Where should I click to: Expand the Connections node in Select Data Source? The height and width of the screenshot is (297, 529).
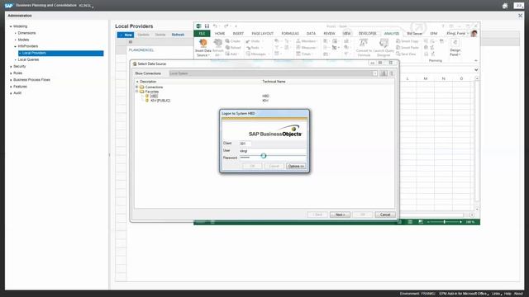click(x=137, y=87)
